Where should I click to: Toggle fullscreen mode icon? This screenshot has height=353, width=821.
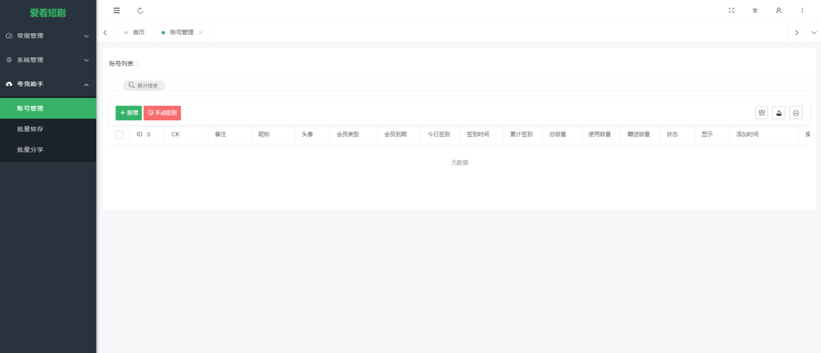(731, 11)
